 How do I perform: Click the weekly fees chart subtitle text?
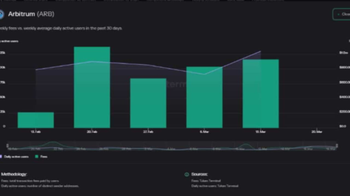tap(61, 28)
